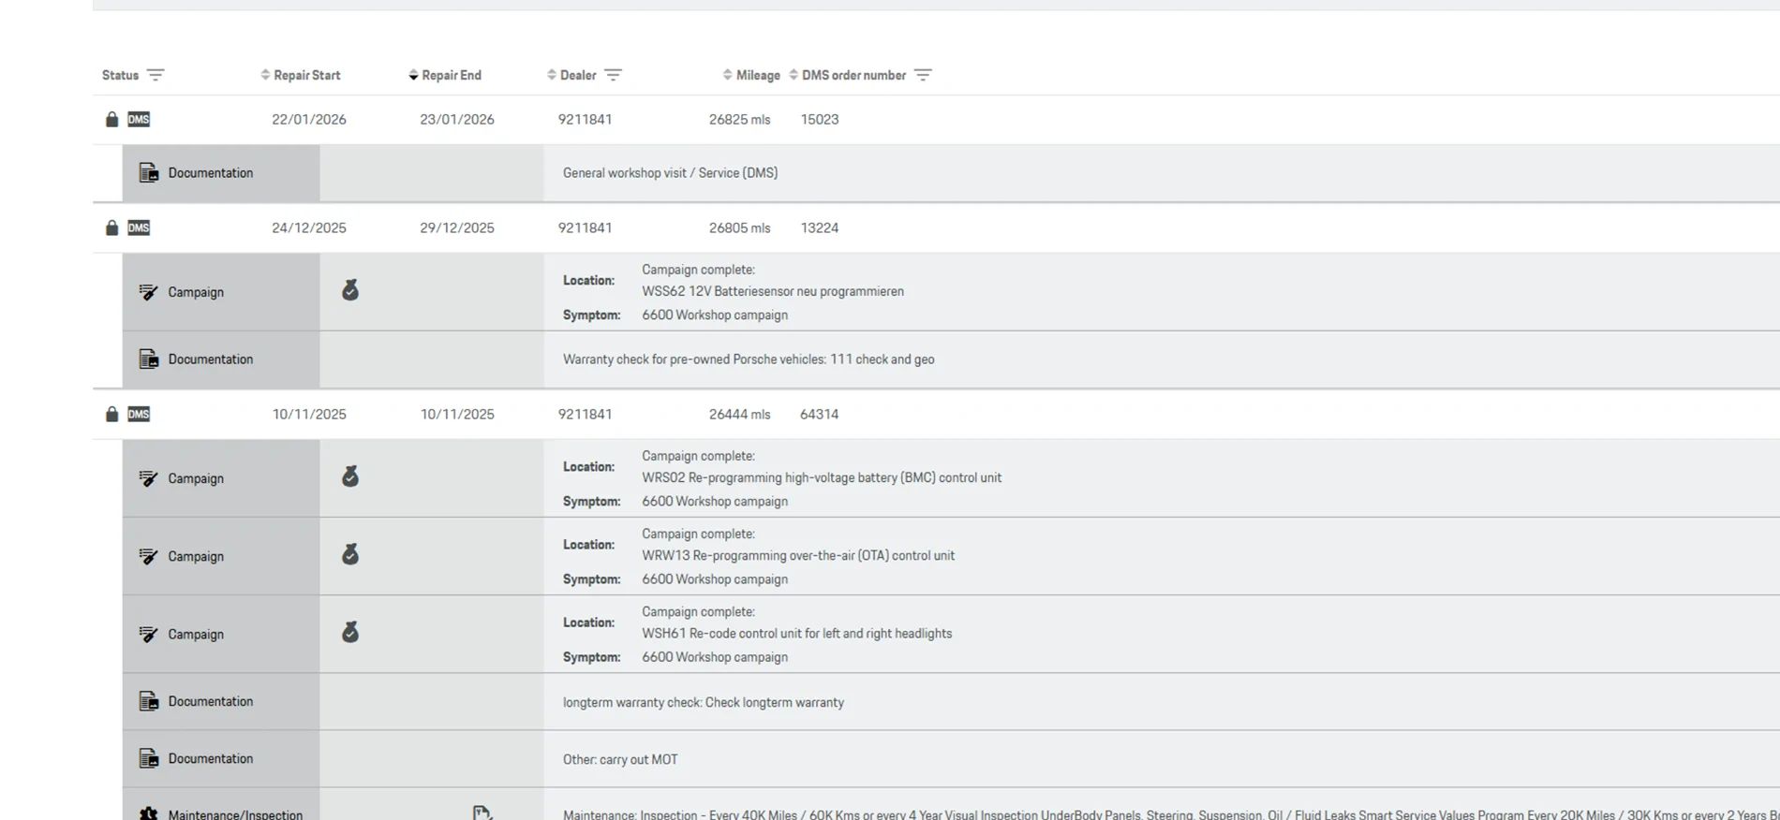Click WSS62 12V Batteriesensor neu programmieren text

coord(773,291)
